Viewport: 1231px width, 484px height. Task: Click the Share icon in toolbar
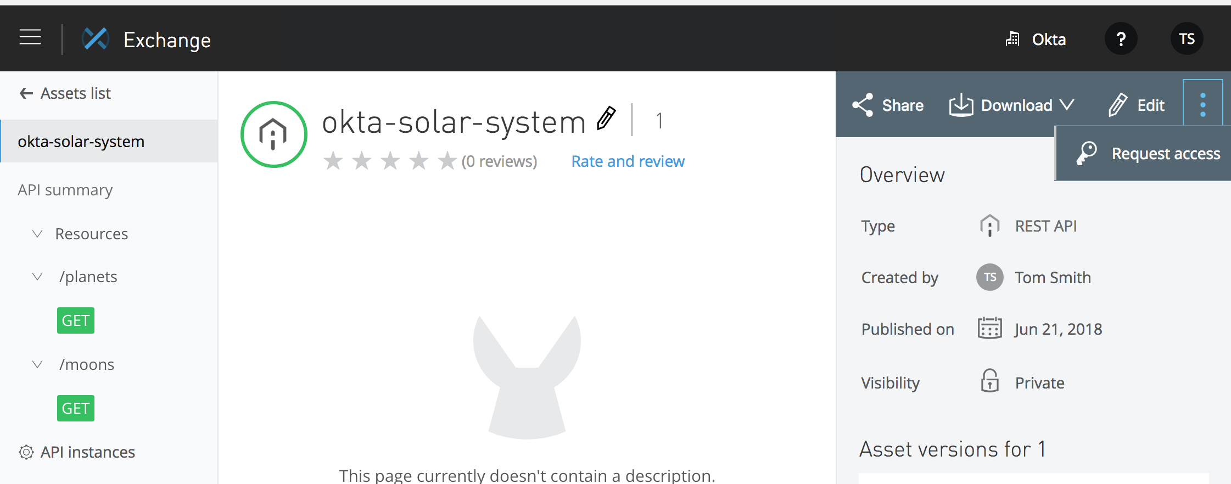pyautogui.click(x=863, y=105)
